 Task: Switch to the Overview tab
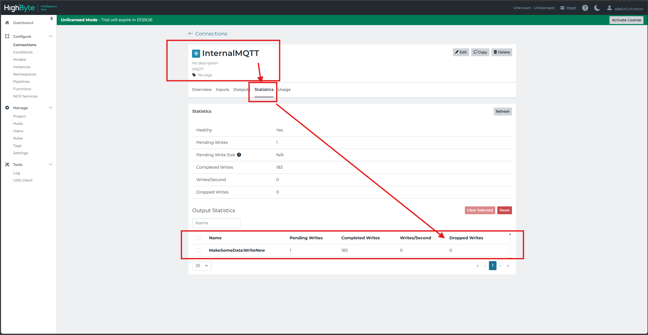202,90
